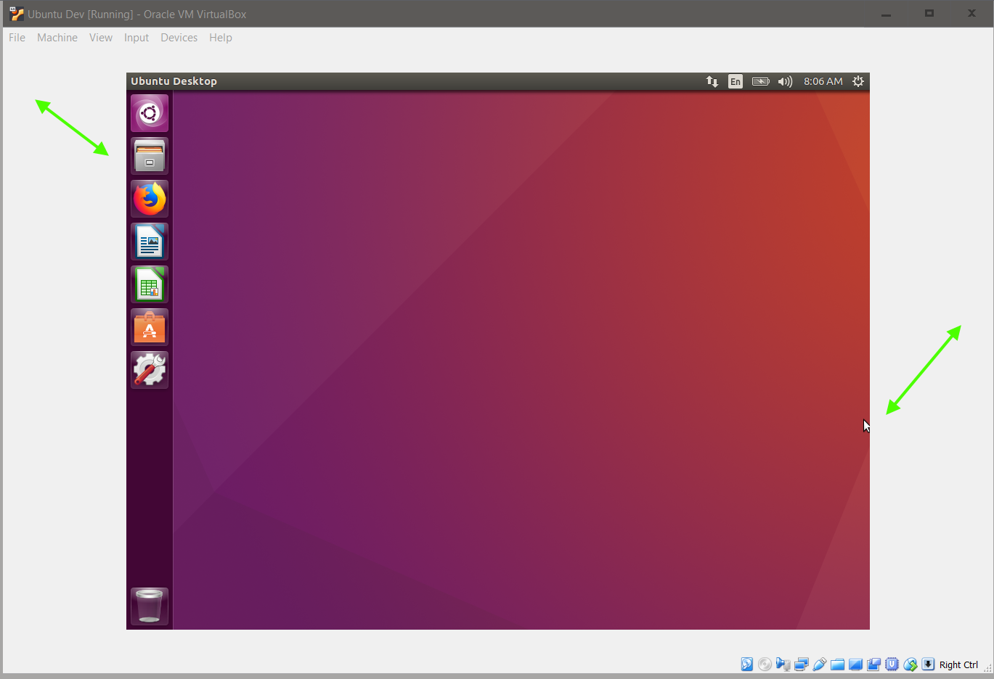Click the display monitor status icon
The image size is (994, 679).
(x=855, y=664)
